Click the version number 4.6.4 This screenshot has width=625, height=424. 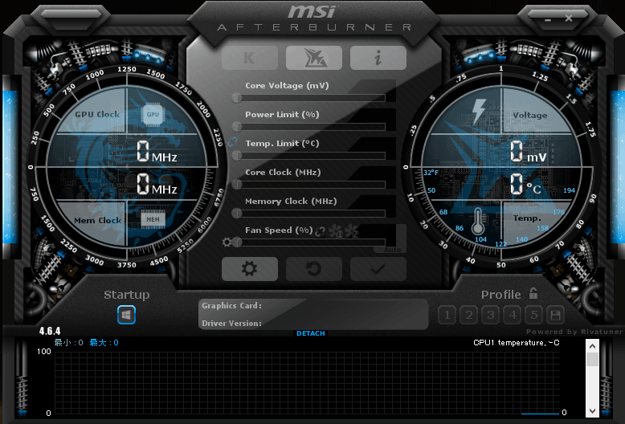point(50,331)
